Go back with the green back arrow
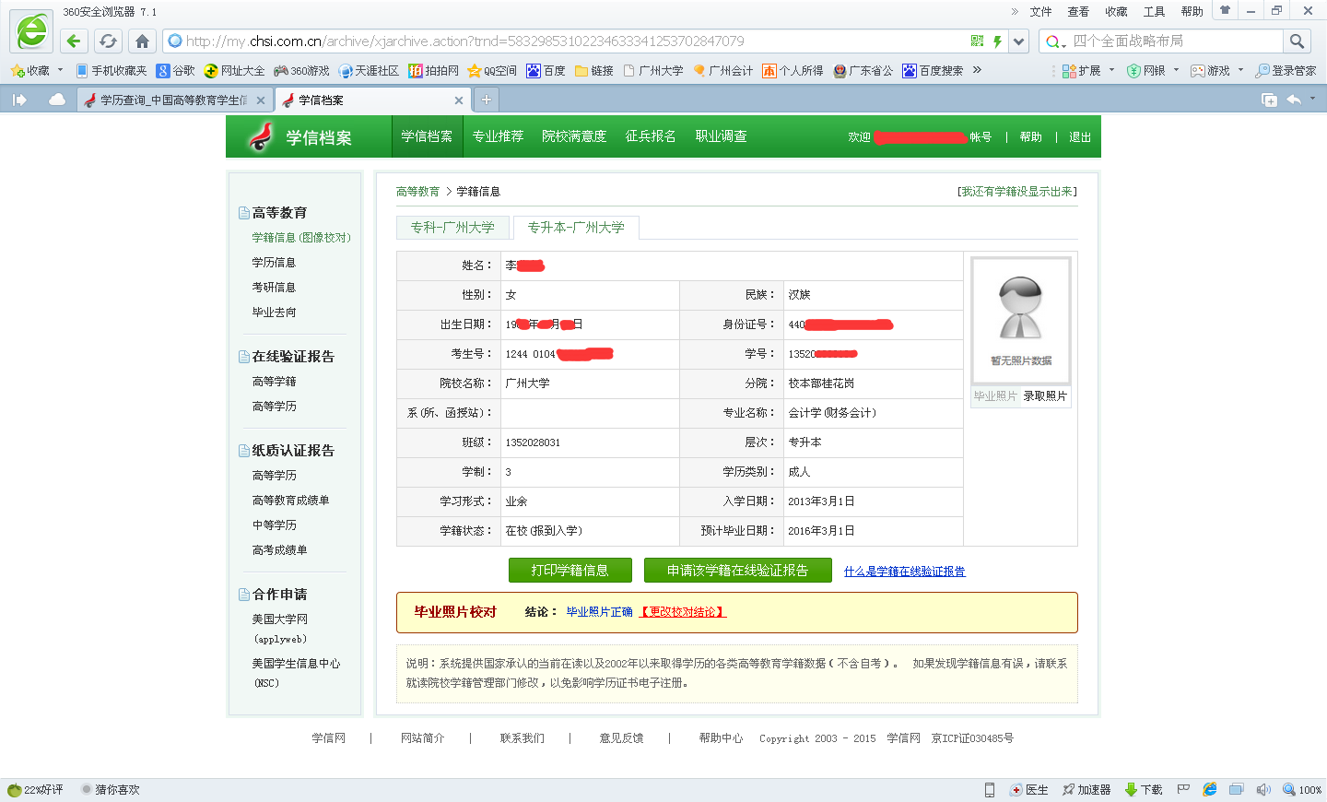This screenshot has height=802, width=1327. click(x=75, y=41)
